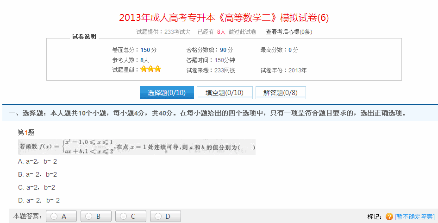This screenshot has width=438, height=223.
Task: Click option text A. a=2, b=-2
Action: [x=38, y=161]
